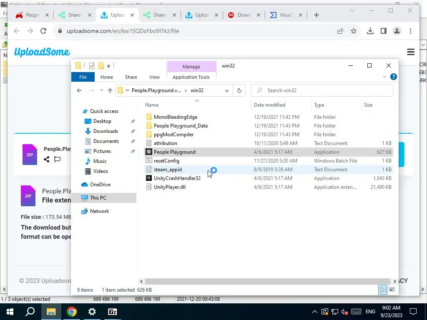The width and height of the screenshot is (427, 320).
Task: Sort files by Date modified column
Action: 269,105
